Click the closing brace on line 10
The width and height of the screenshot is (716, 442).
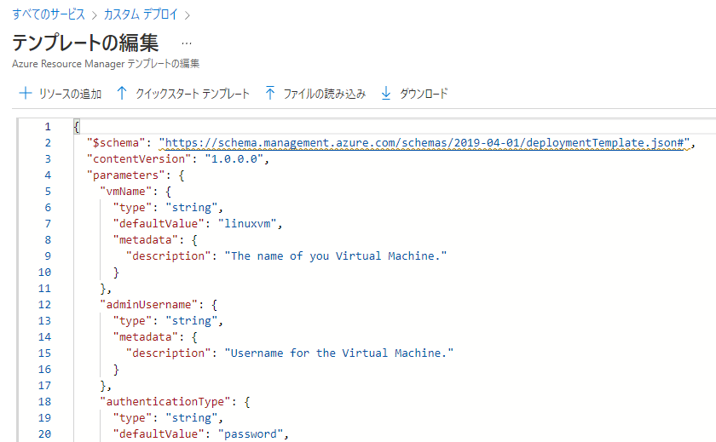116,273
